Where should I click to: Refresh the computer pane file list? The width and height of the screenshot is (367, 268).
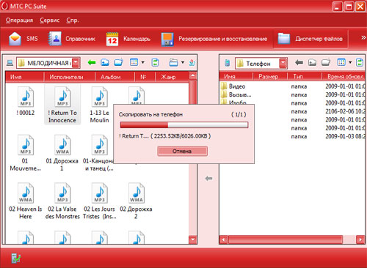[x=155, y=62]
